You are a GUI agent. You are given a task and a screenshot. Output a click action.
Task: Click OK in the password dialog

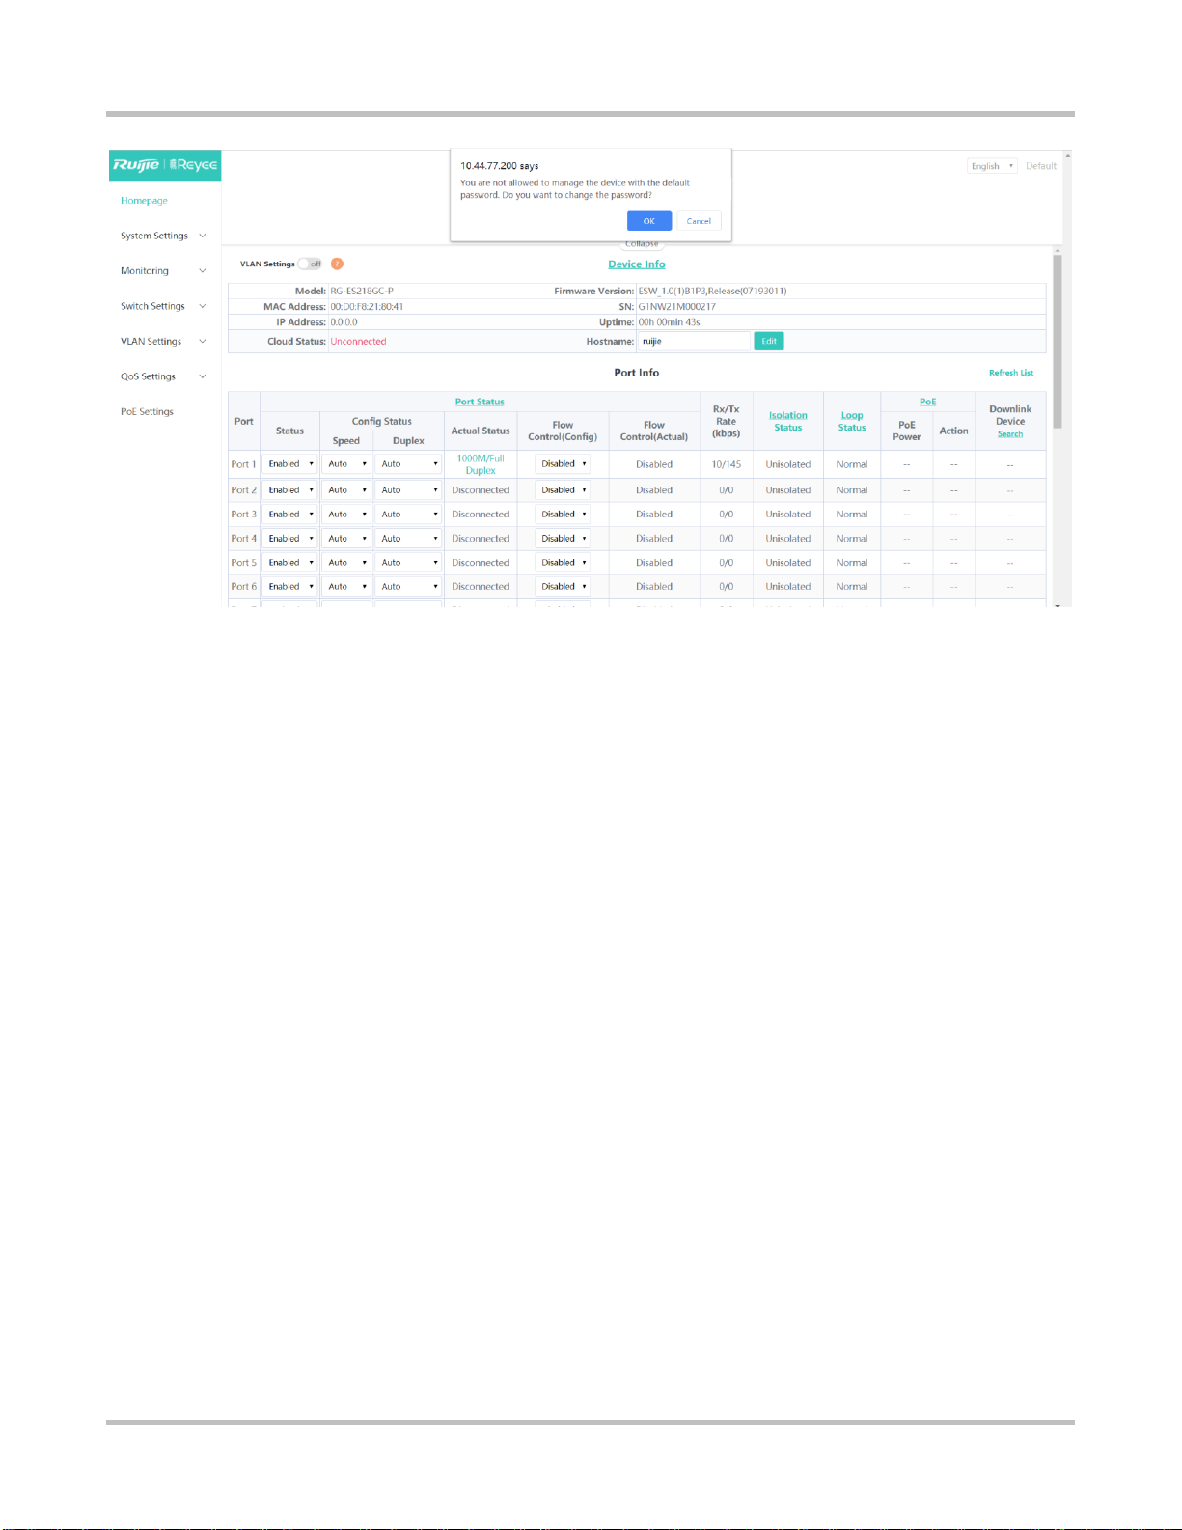(649, 221)
